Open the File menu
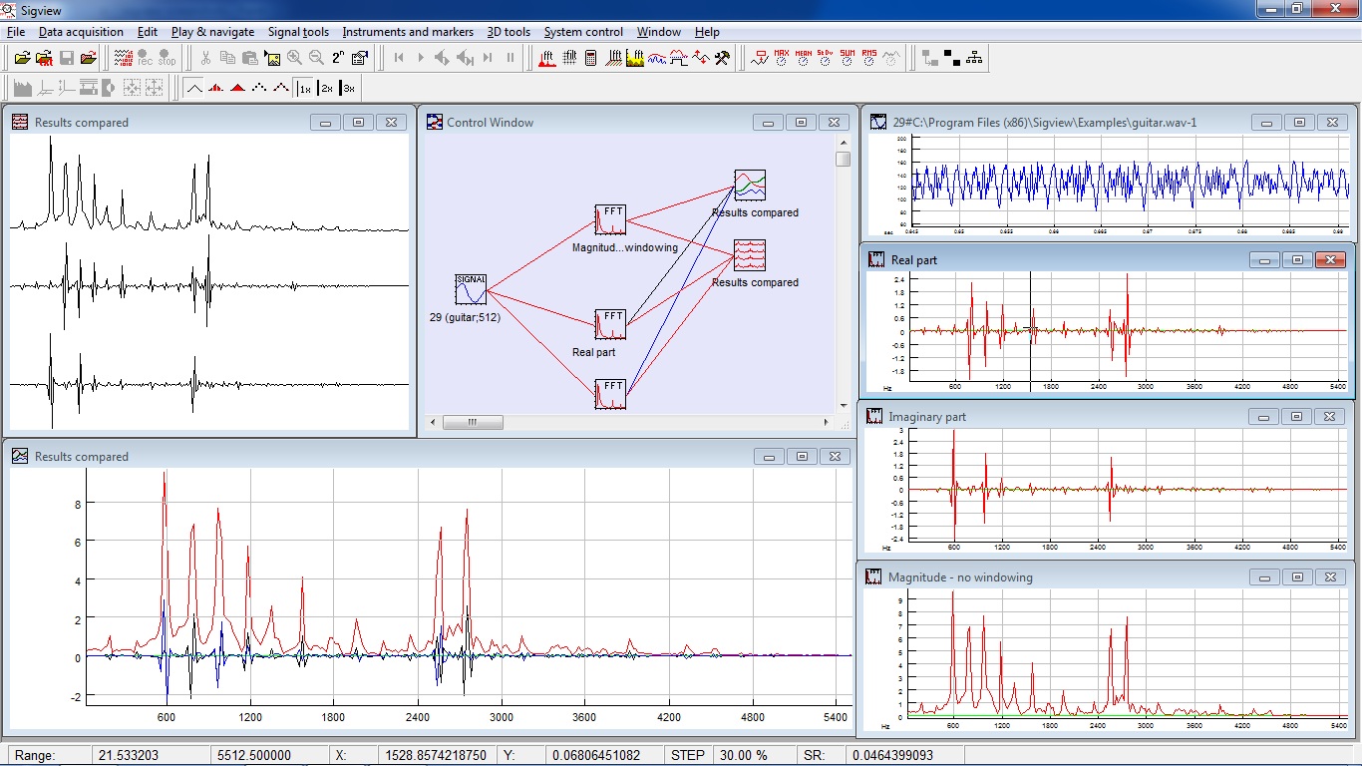This screenshot has width=1362, height=766. pos(15,32)
